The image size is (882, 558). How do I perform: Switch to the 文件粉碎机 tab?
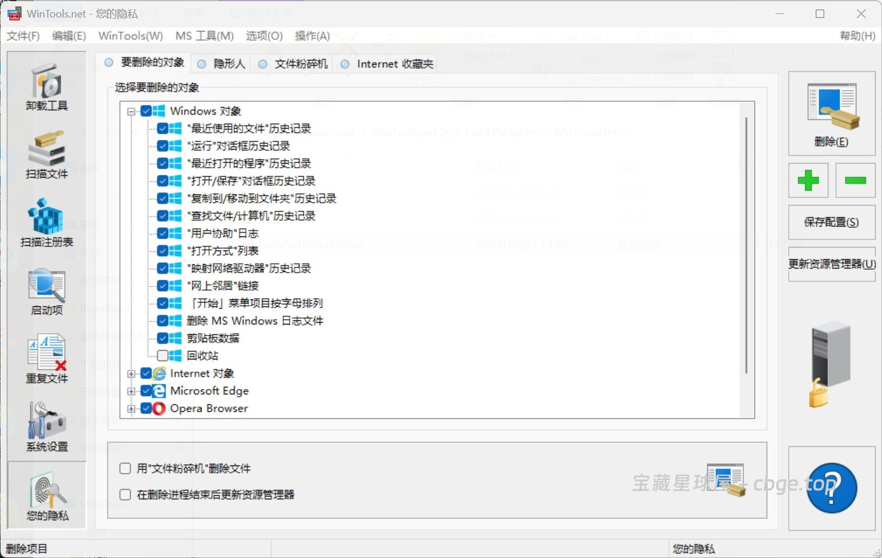tap(292, 64)
